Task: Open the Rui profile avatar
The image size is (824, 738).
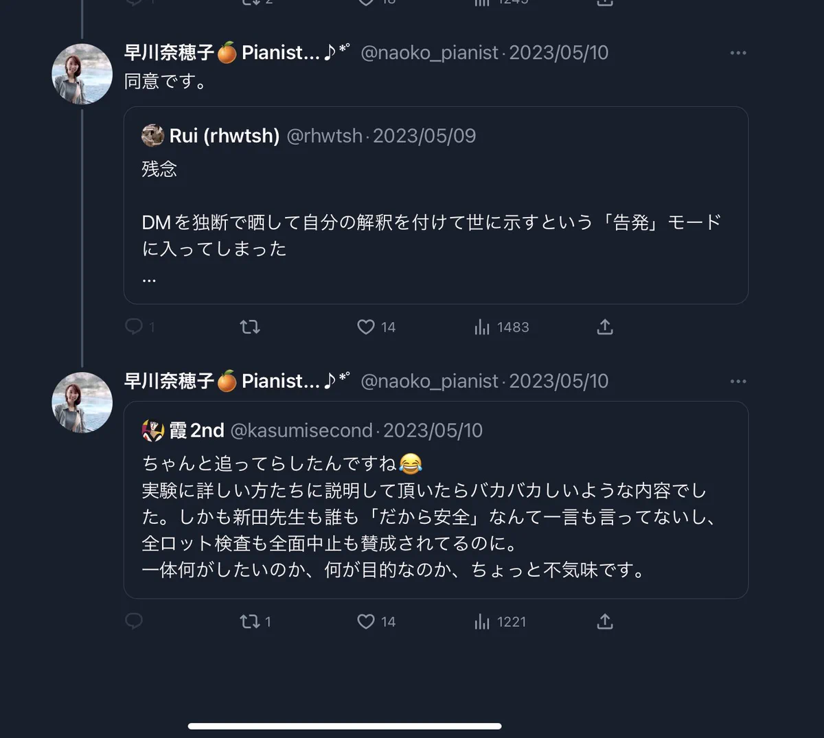Action: pyautogui.click(x=152, y=135)
